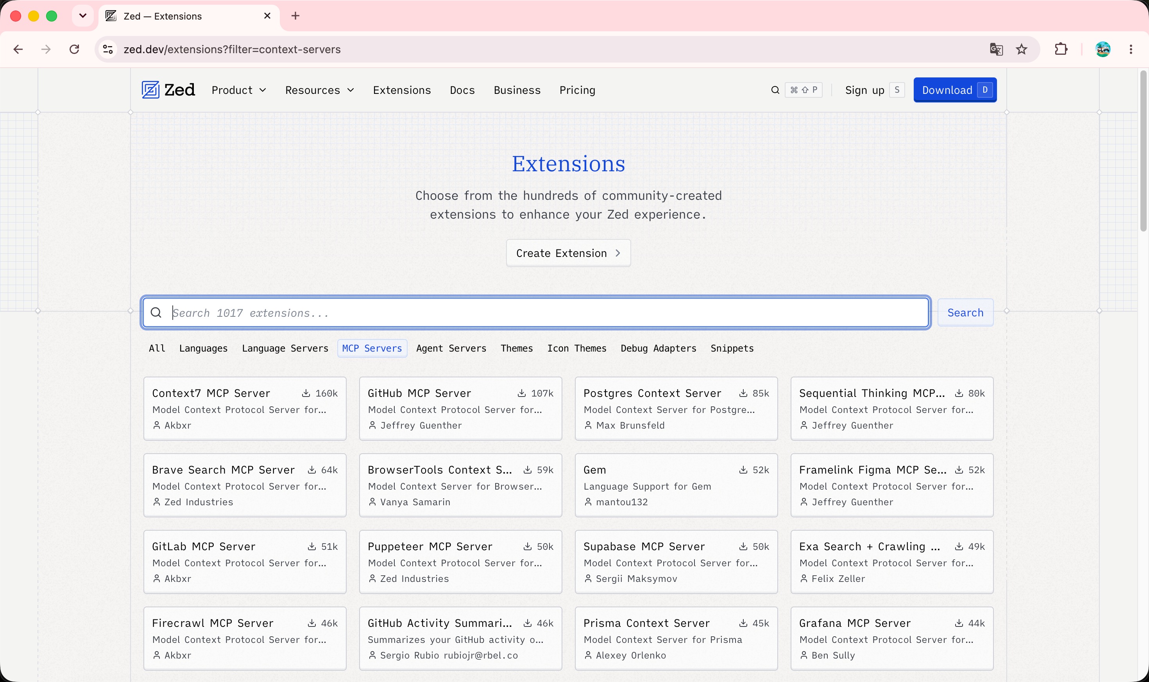Click the blue Download button
Image resolution: width=1149 pixels, height=682 pixels.
pyautogui.click(x=955, y=90)
